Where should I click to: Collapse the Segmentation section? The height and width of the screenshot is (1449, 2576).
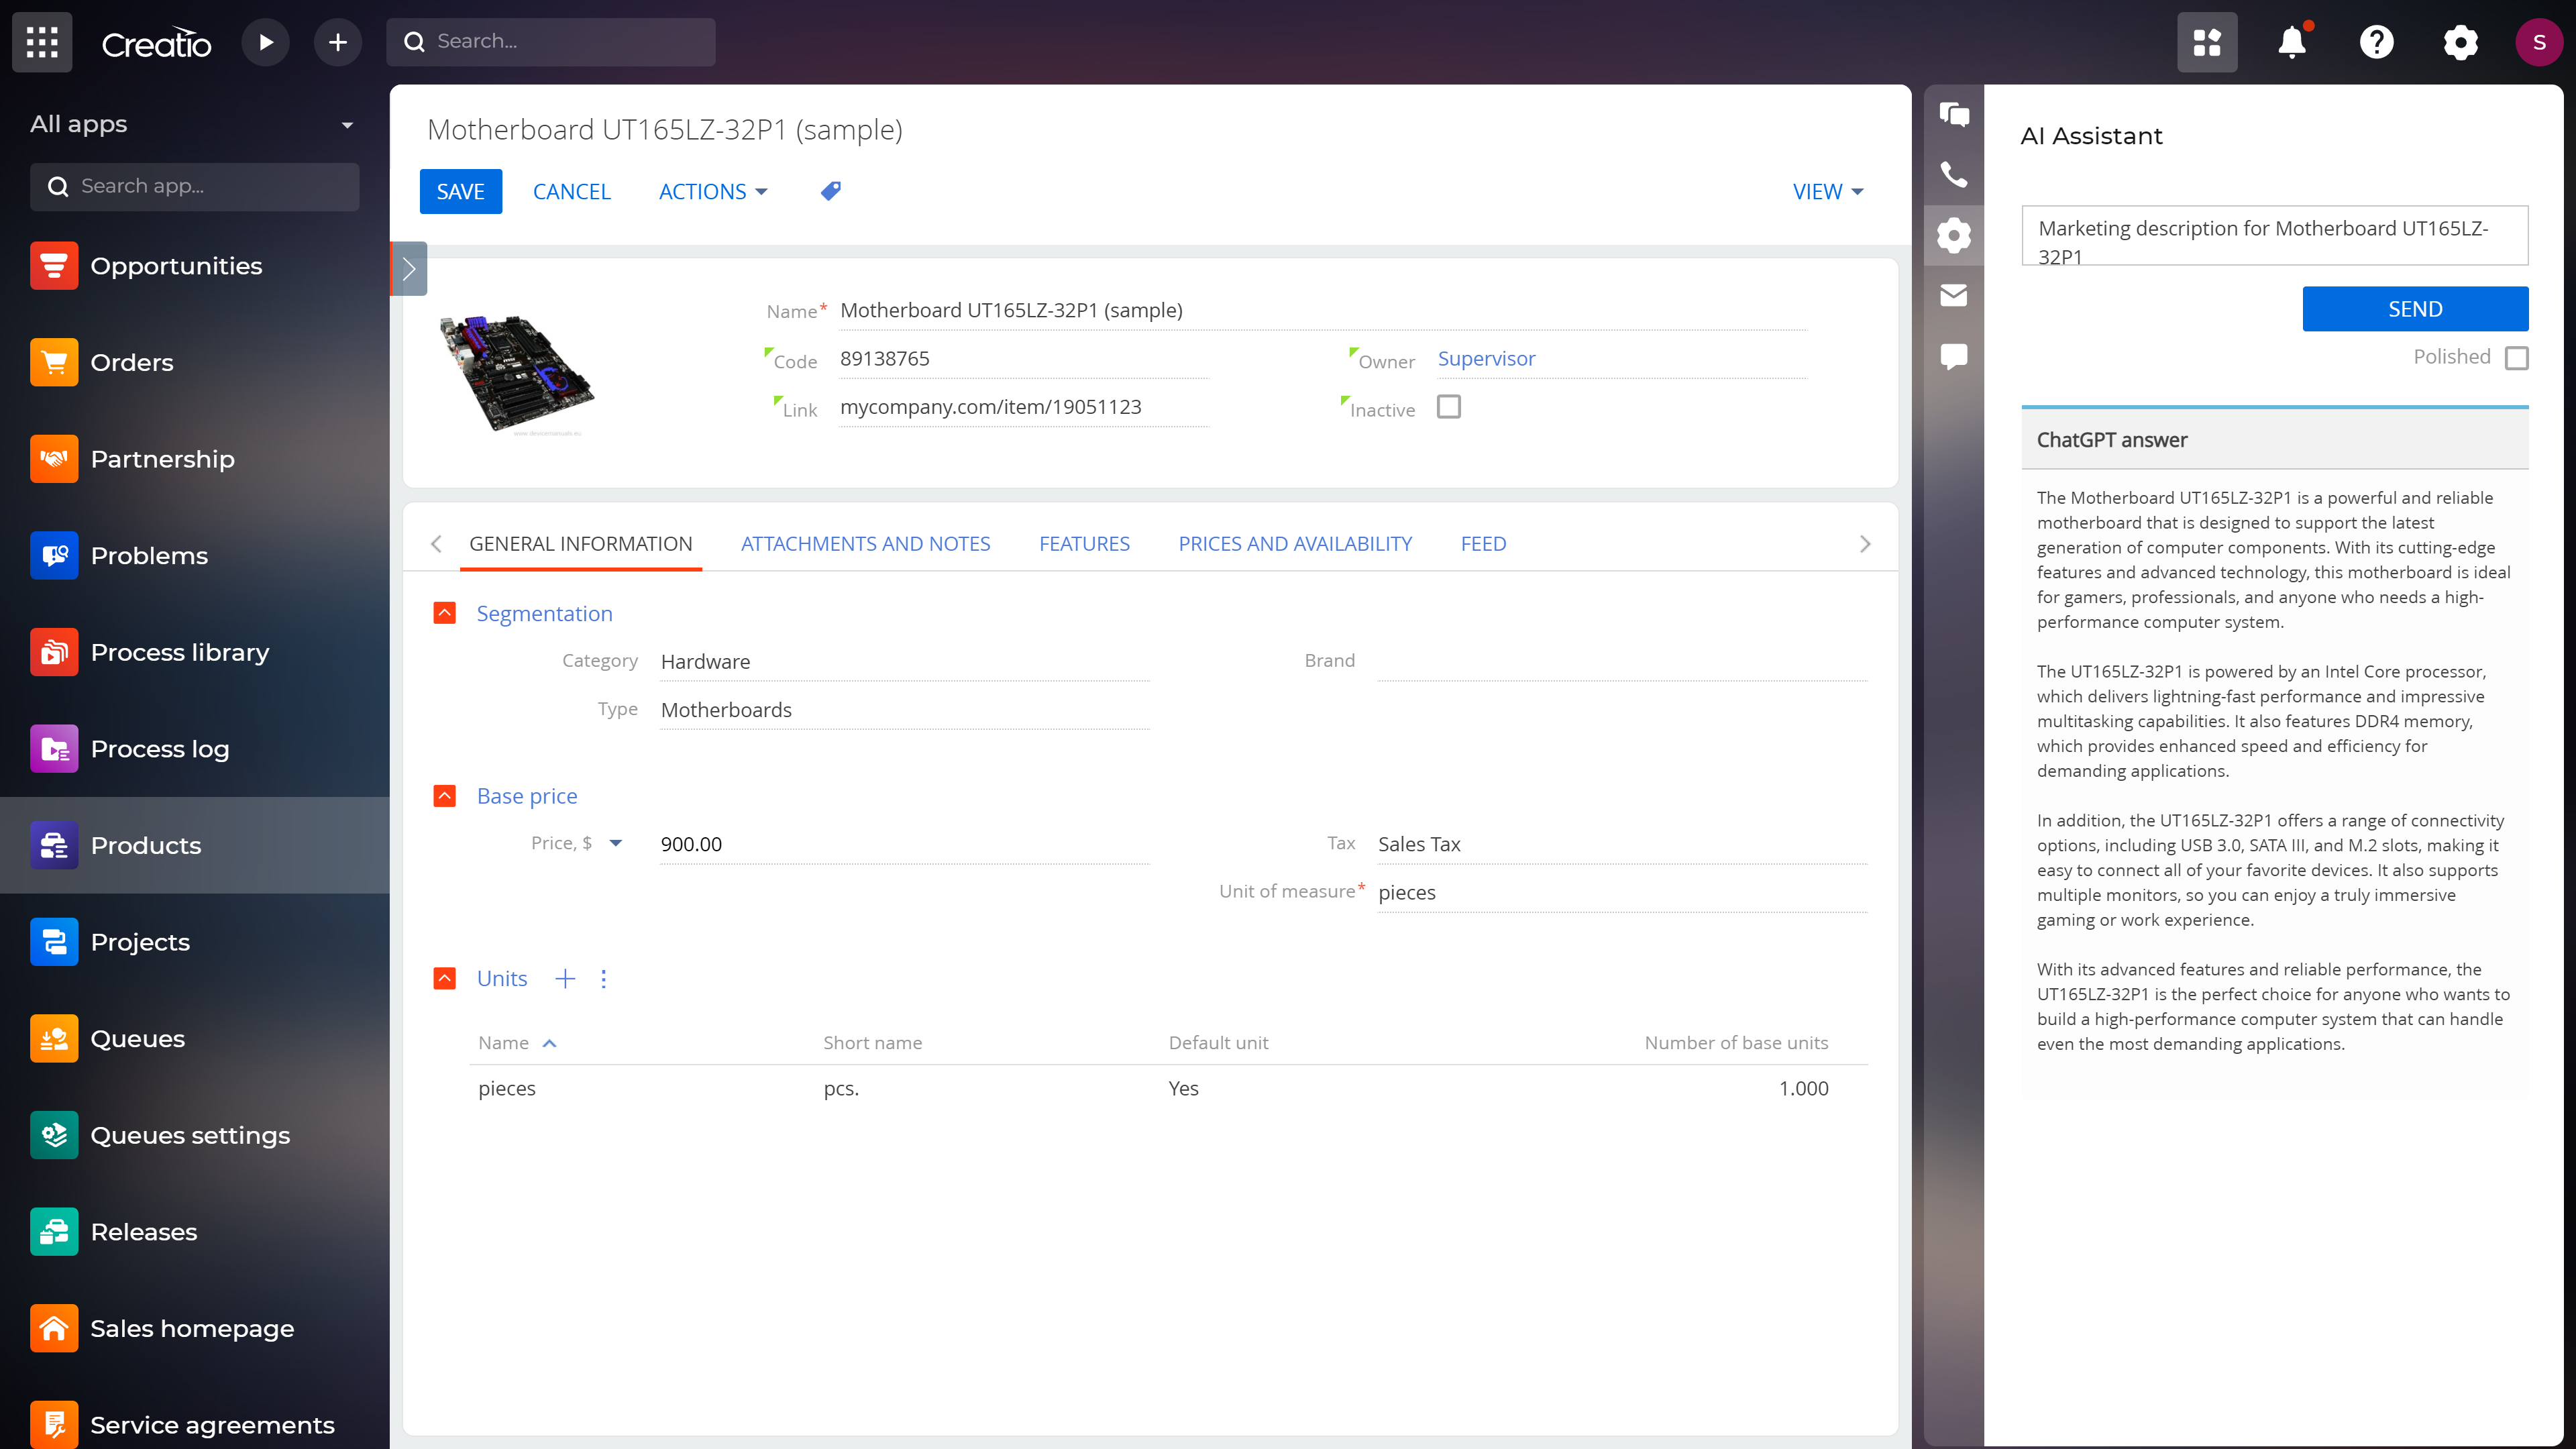[444, 613]
